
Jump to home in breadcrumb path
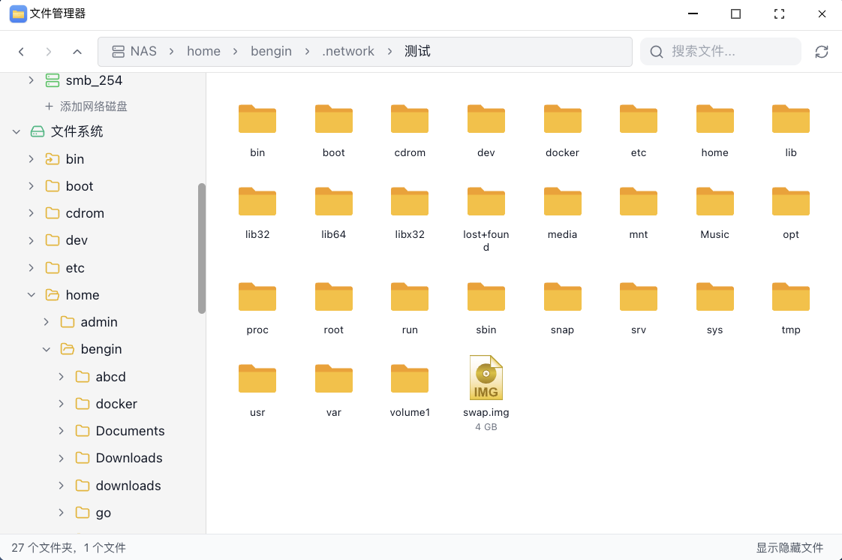(x=203, y=51)
